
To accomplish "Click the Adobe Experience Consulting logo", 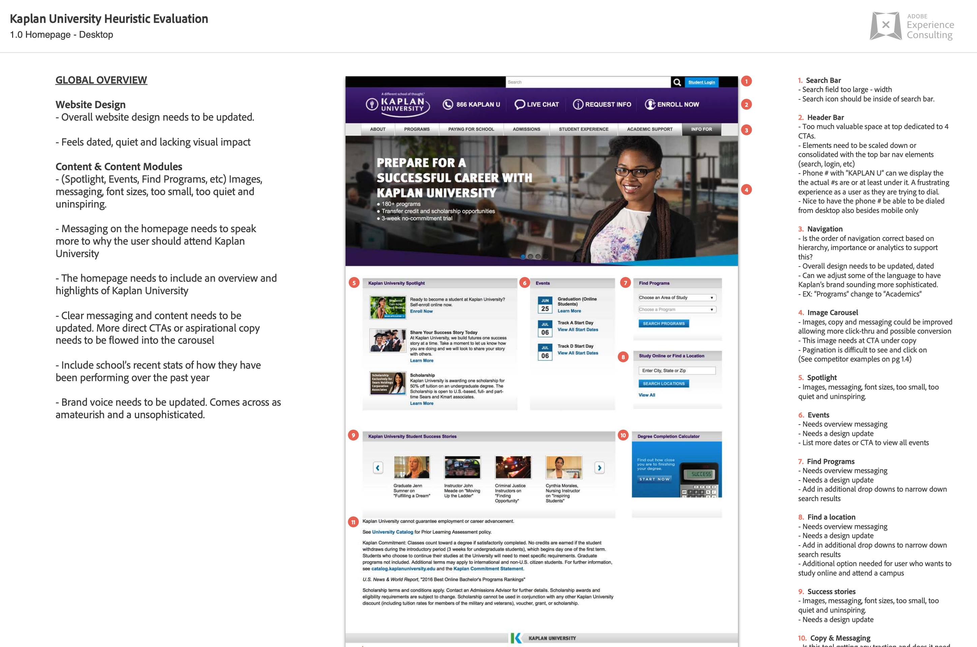I will (x=912, y=26).
